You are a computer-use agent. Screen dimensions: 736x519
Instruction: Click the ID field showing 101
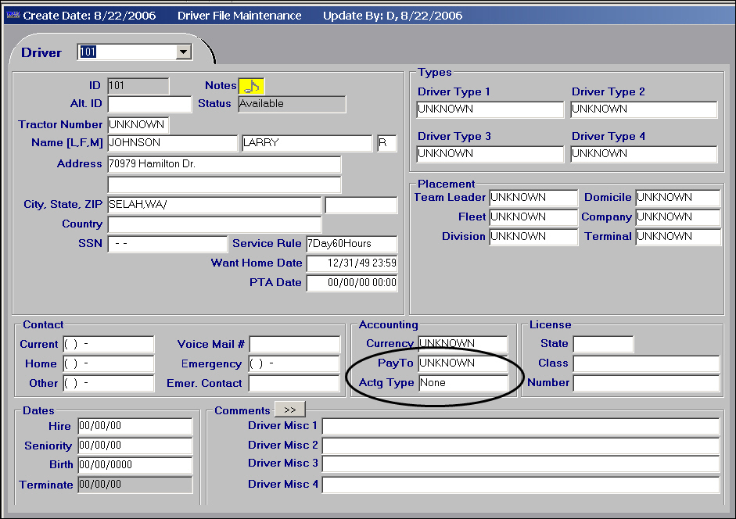click(138, 86)
